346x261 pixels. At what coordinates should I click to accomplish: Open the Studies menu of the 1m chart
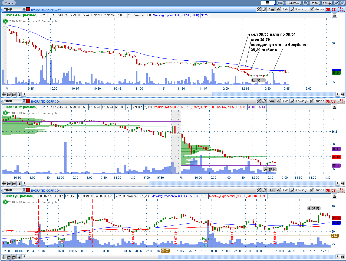tap(317, 9)
